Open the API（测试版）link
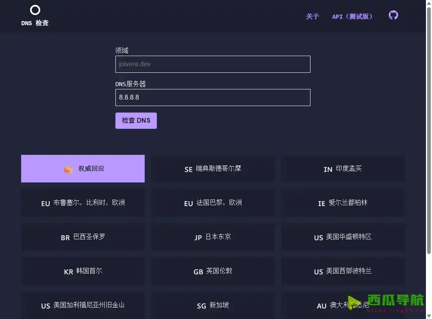432x319 pixels. pos(352,17)
